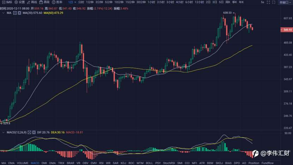Switch to the KDJ indicator tab
The height and width of the screenshot is (165, 293).
(123, 163)
